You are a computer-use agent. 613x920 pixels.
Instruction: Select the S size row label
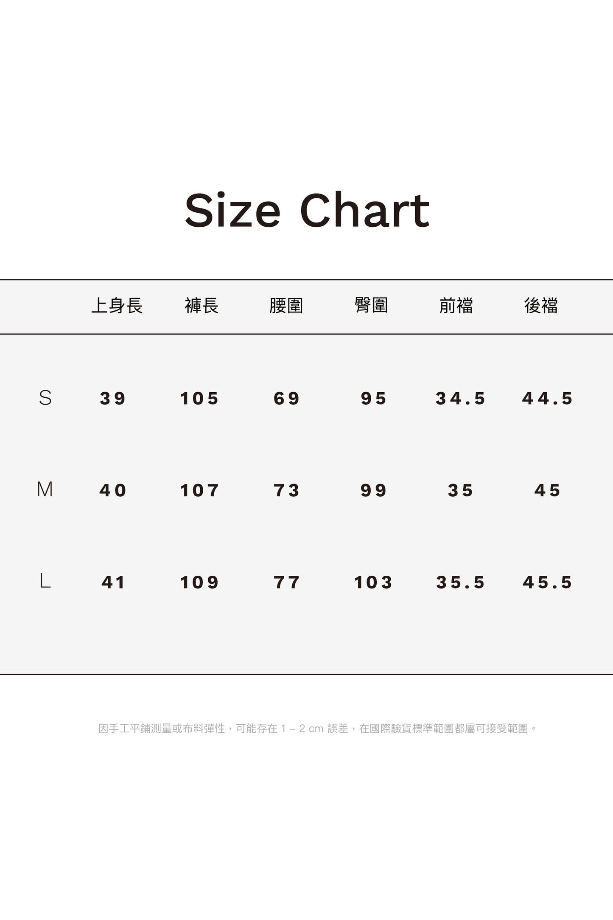(45, 398)
